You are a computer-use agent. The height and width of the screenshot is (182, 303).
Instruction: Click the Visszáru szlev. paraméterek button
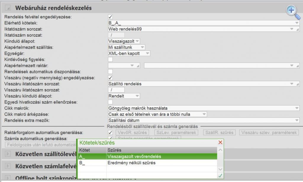coord(269,133)
